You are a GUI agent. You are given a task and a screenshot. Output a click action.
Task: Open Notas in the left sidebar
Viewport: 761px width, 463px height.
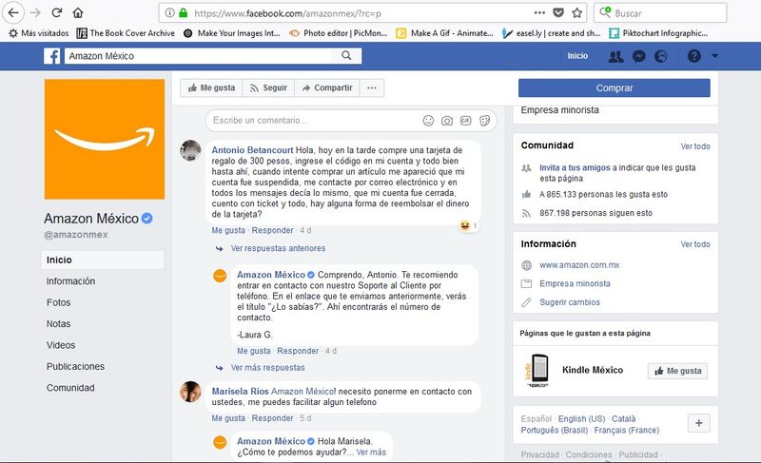[59, 324]
